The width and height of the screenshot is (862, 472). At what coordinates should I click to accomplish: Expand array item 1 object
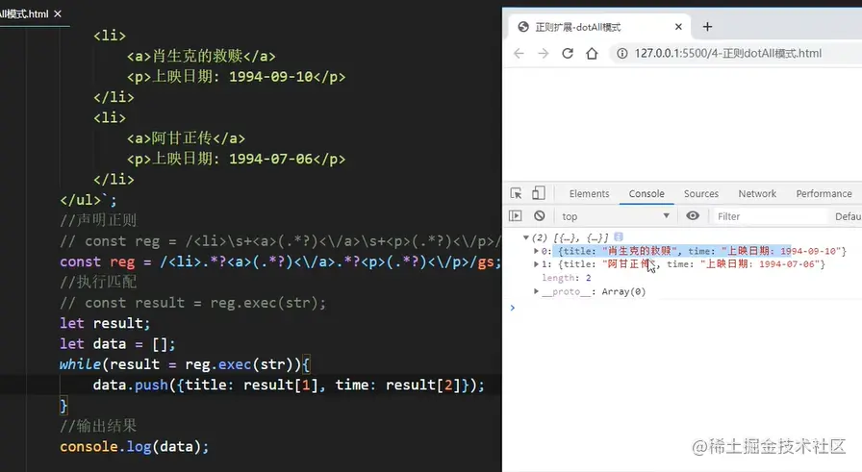tap(536, 264)
